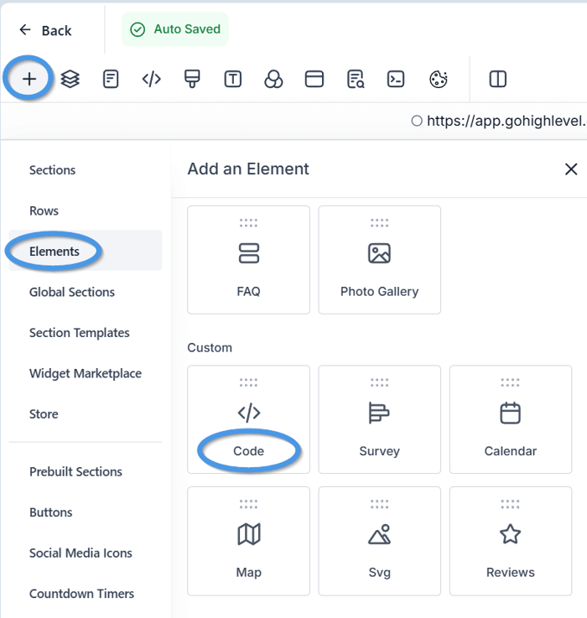
Task: Click the Auto Saved status badge
Action: click(175, 29)
